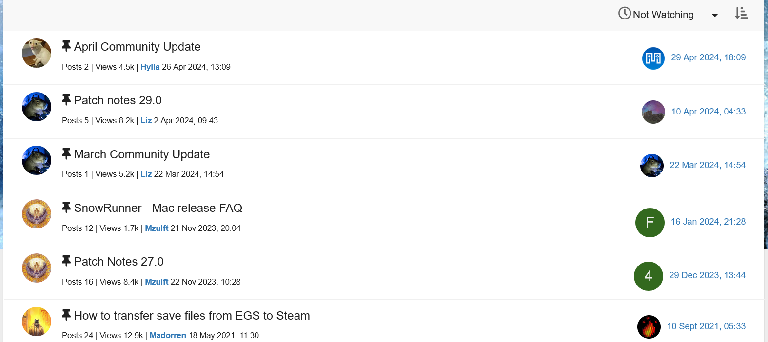The height and width of the screenshot is (342, 768).
Task: Open the topic sort order icon
Action: (741, 14)
